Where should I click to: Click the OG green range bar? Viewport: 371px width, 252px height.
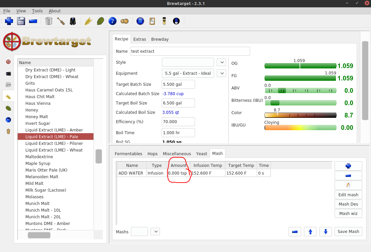click(x=301, y=66)
